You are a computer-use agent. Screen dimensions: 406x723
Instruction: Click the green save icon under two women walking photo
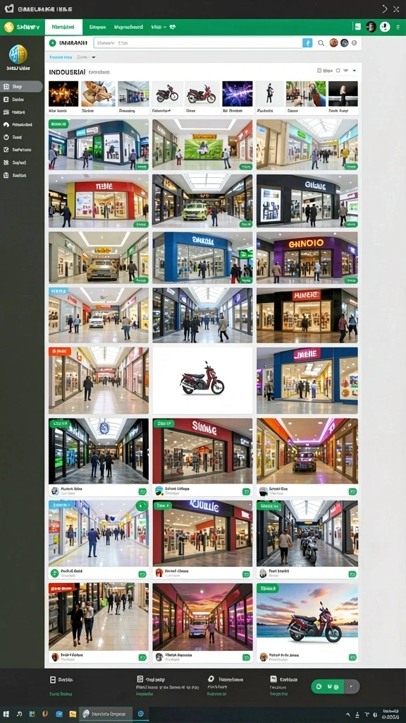(142, 657)
